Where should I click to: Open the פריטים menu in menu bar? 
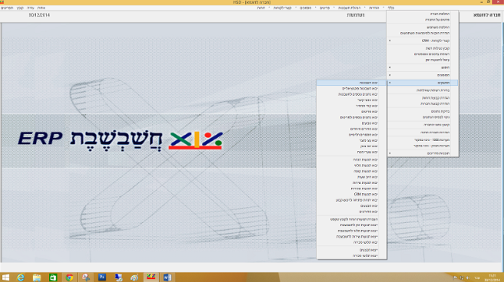point(325,8)
